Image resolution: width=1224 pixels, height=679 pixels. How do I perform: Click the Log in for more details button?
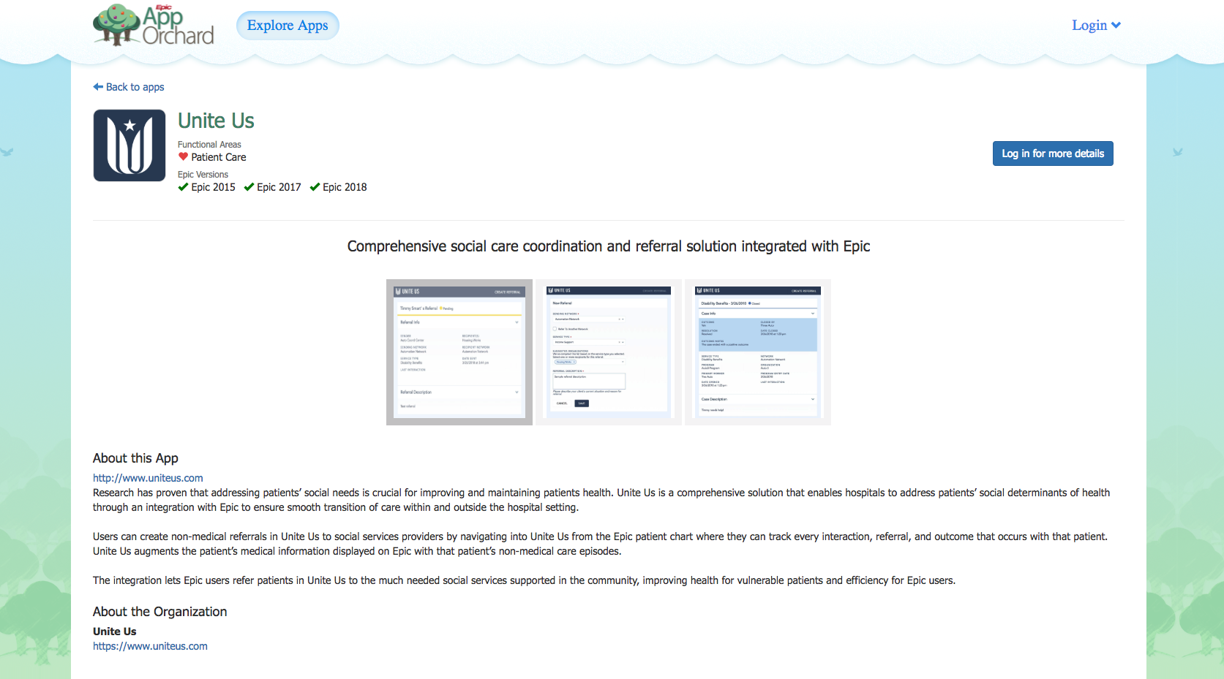coord(1053,153)
